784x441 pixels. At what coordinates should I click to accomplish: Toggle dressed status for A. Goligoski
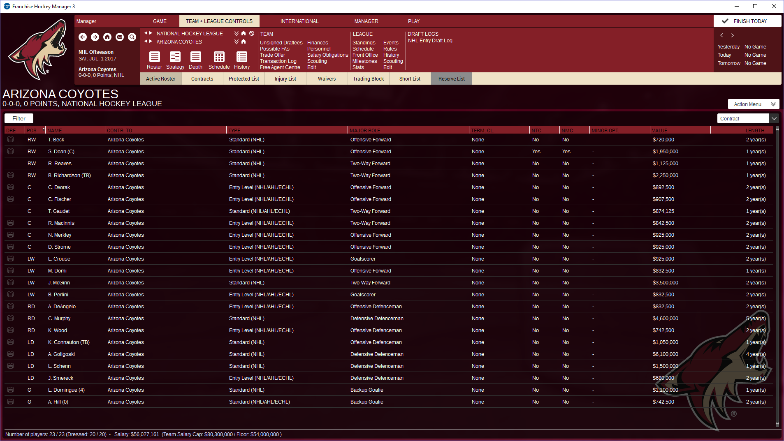point(11,354)
